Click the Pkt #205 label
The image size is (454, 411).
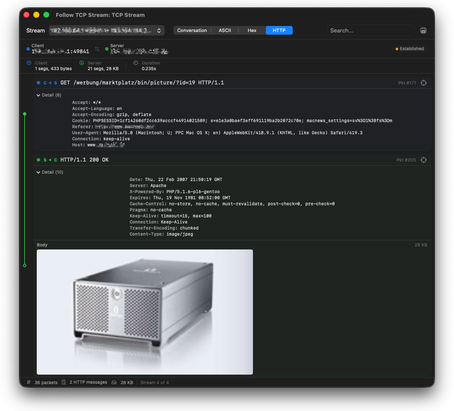(406, 160)
